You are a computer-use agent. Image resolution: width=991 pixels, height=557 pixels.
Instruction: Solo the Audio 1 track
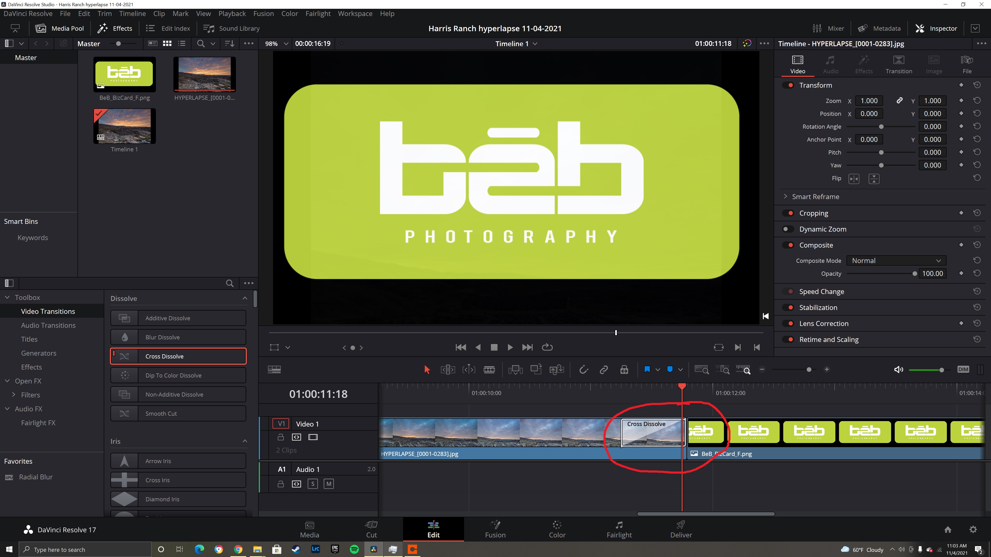point(313,484)
